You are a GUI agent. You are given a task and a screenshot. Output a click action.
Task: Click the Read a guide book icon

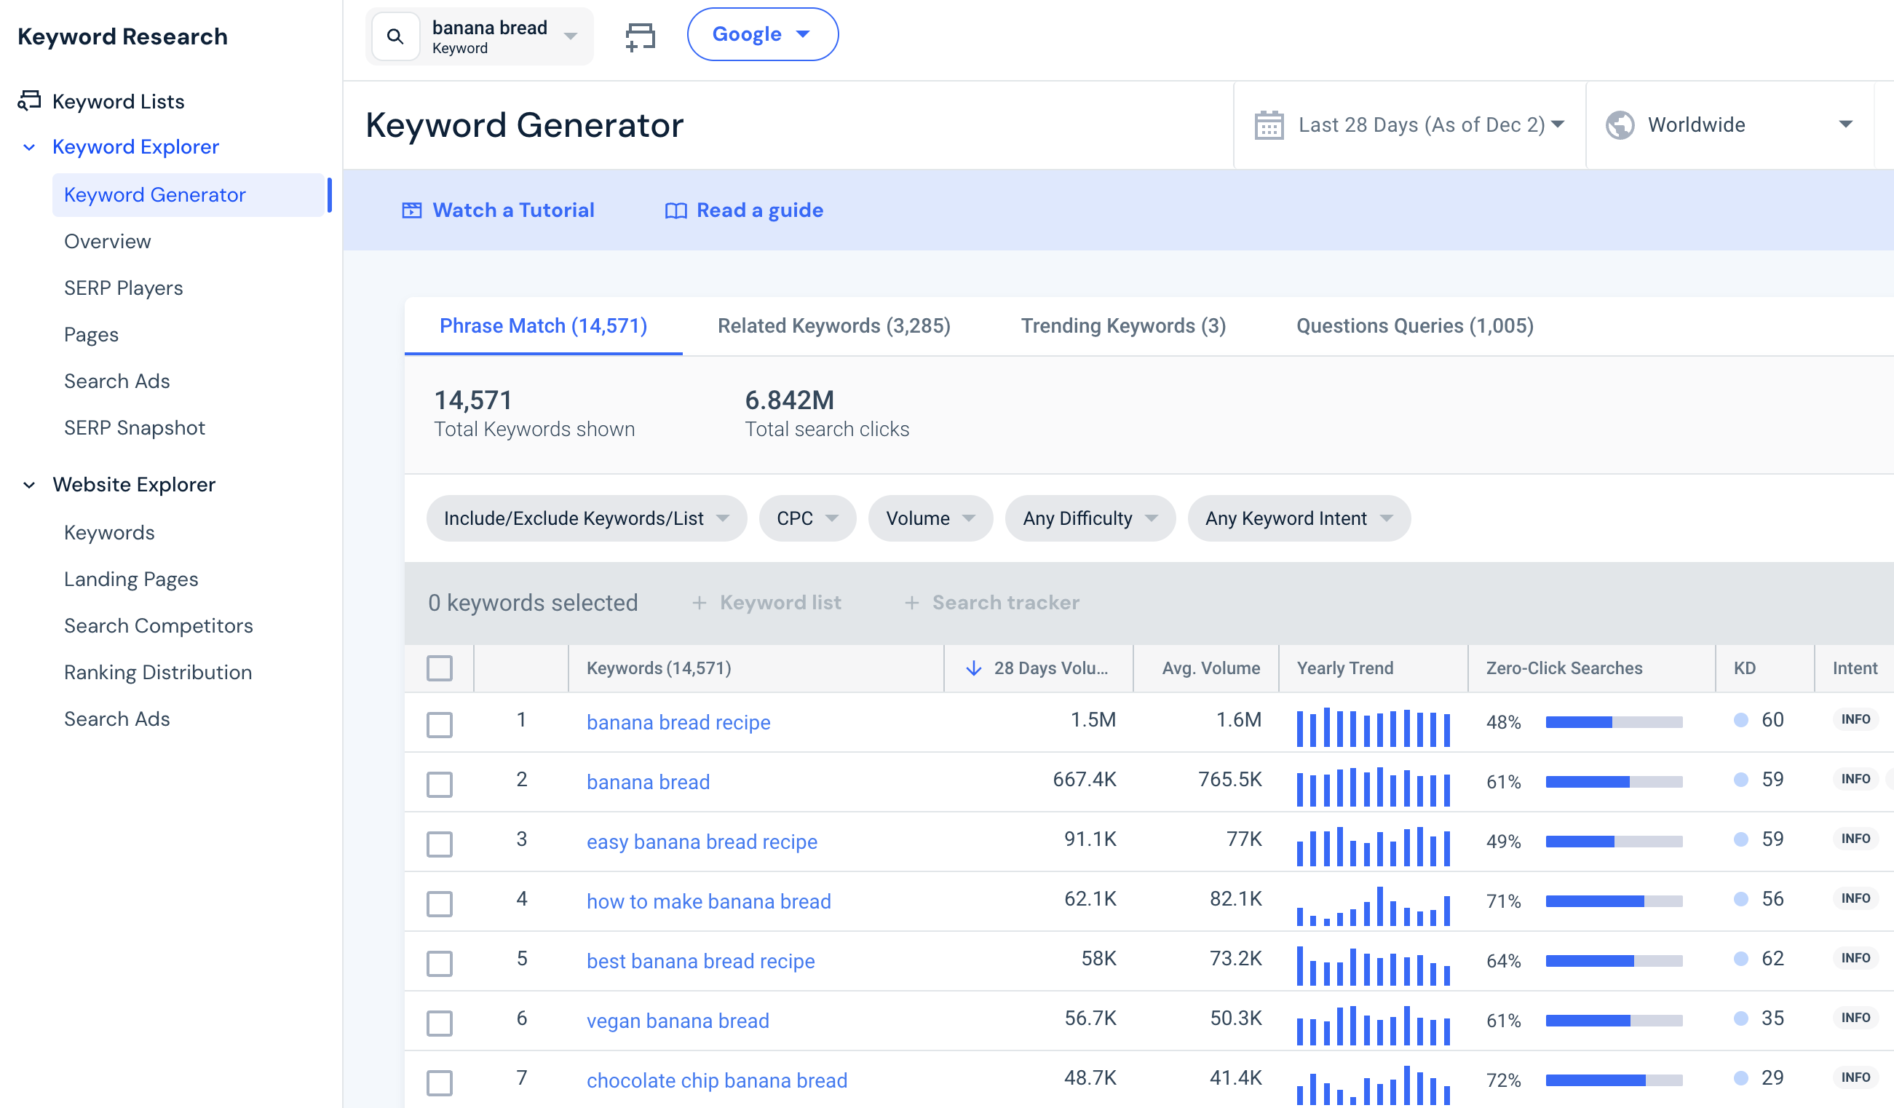675,210
